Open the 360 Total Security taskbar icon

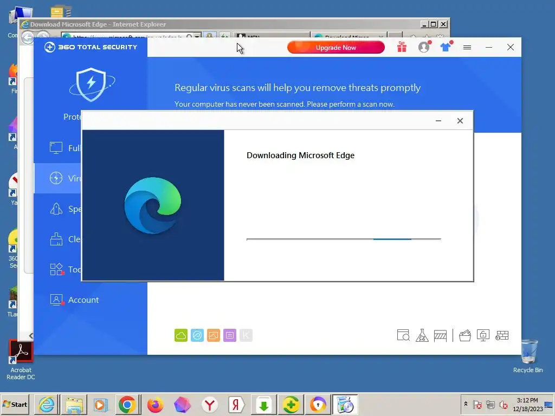tap(291, 404)
